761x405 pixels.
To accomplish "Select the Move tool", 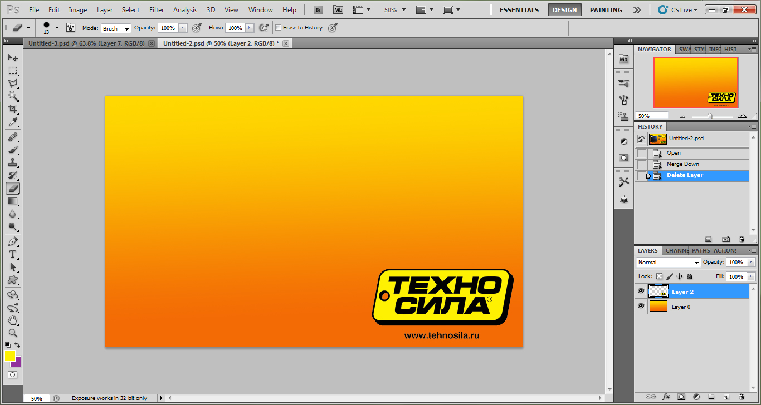I will coord(12,57).
